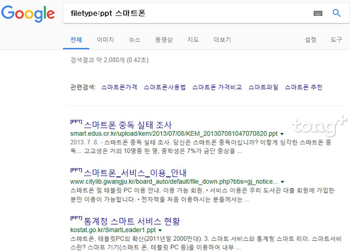Click the blue search magnifier icon
Image resolution: width=350 pixels, height=252 pixels.
[337, 13]
